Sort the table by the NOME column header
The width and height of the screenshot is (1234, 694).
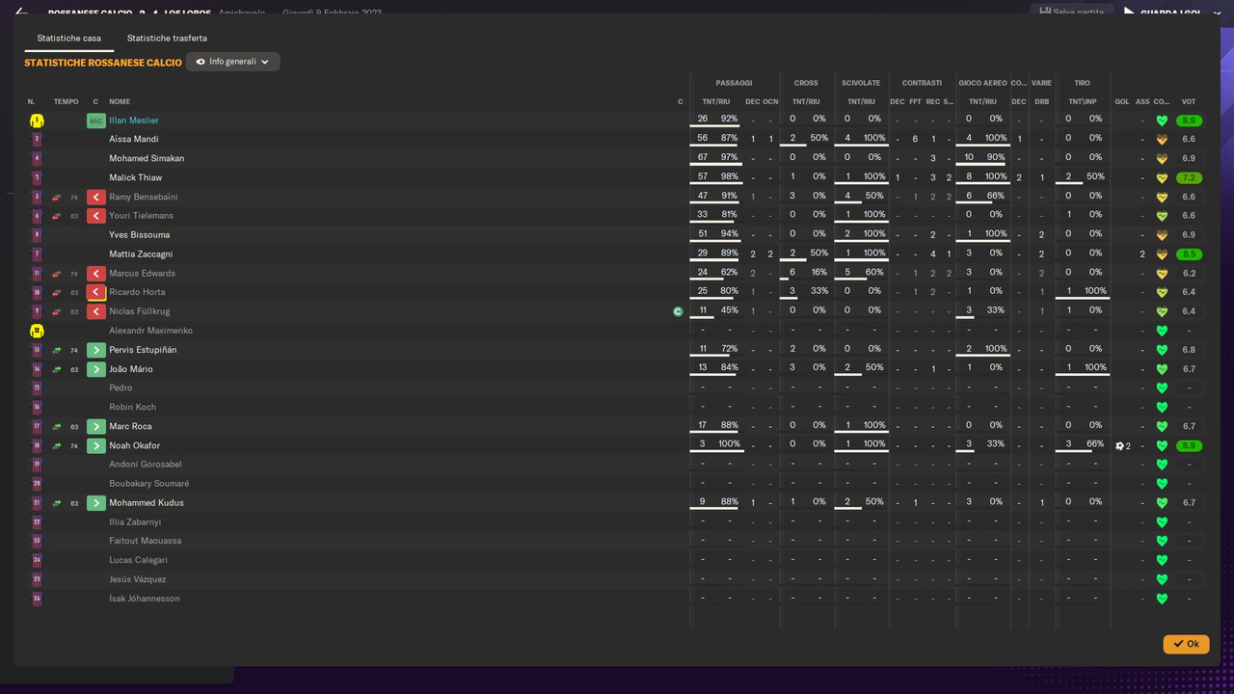[x=120, y=101]
